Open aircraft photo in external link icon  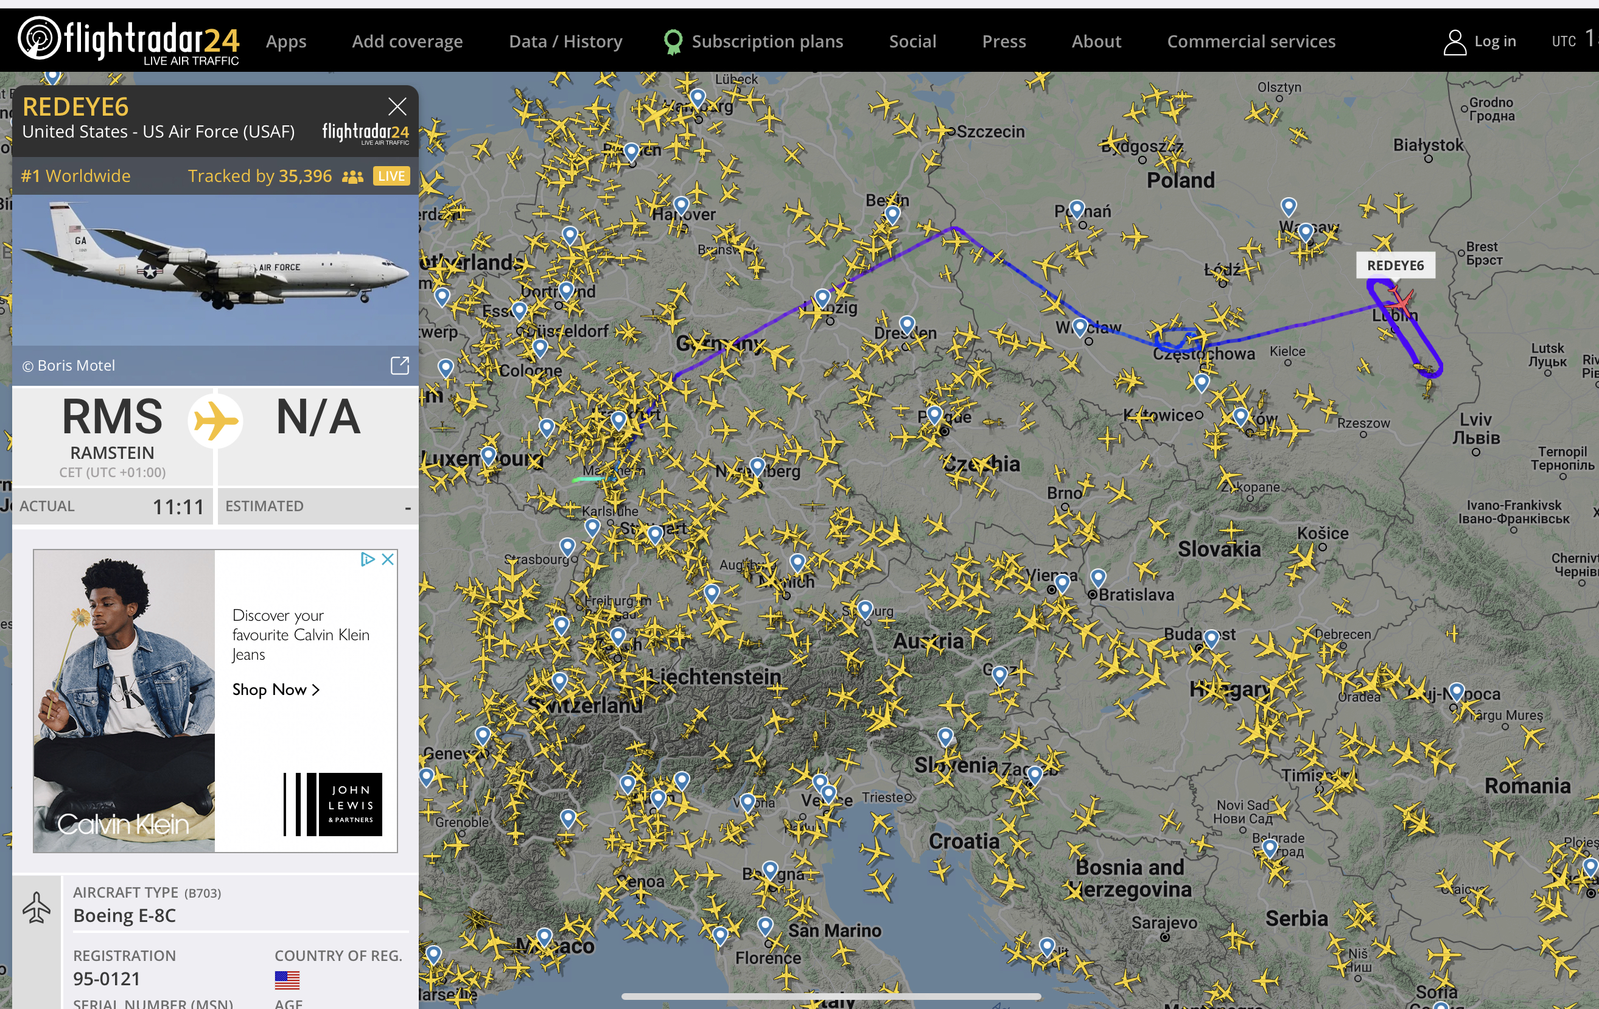click(399, 365)
